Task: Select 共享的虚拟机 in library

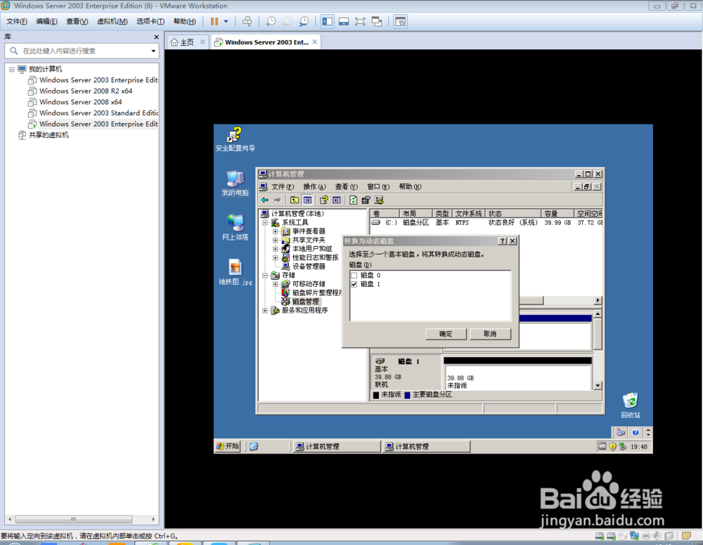Action: click(x=49, y=135)
